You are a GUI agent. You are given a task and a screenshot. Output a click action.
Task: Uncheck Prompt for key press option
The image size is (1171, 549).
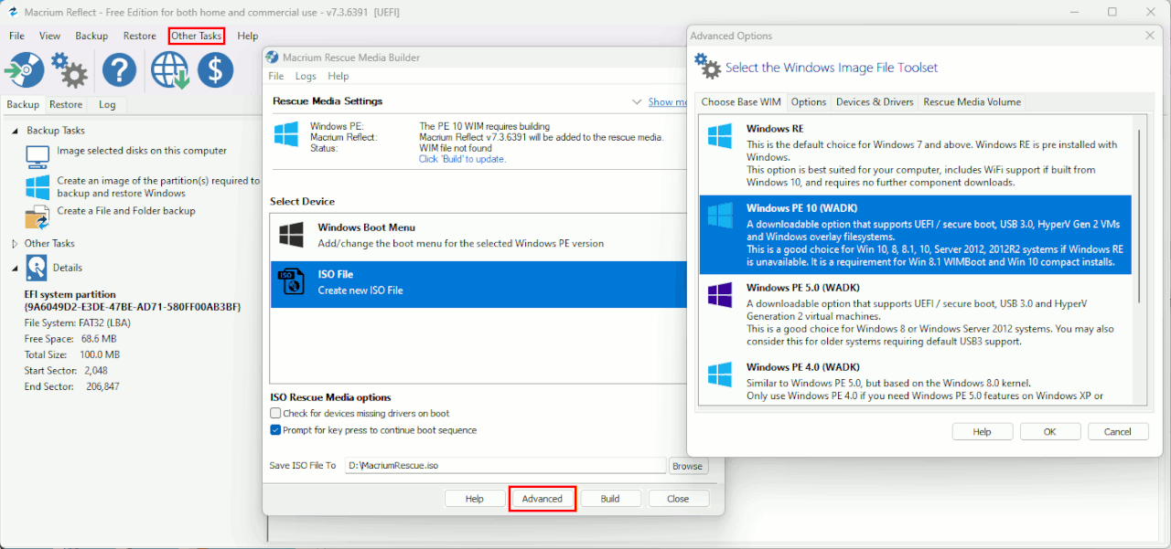click(x=275, y=430)
